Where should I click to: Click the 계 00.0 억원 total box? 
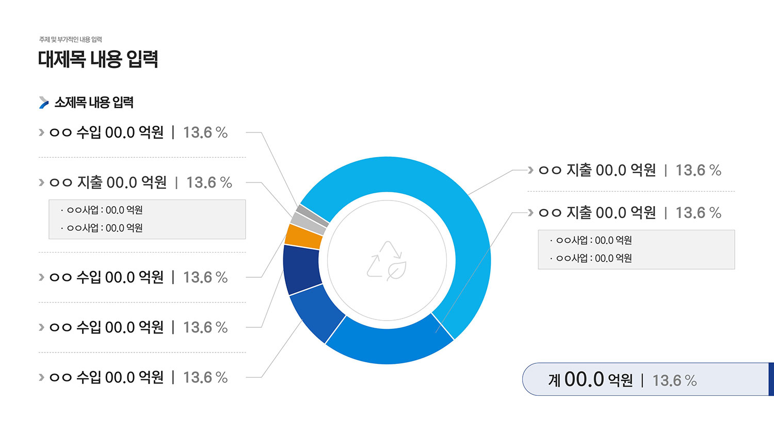tap(648, 379)
